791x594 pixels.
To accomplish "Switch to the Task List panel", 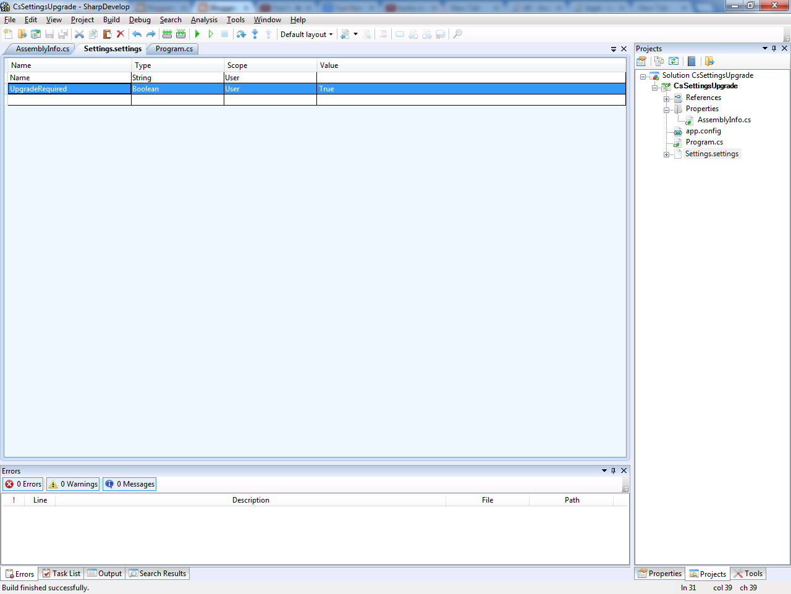I will coord(61,574).
